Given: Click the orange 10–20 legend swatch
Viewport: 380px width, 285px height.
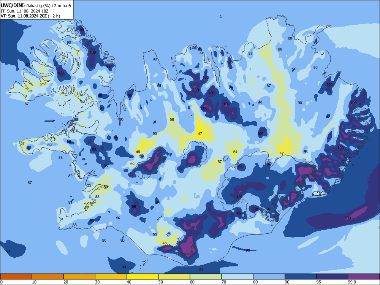Looking at the screenshot, I should (x=48, y=277).
